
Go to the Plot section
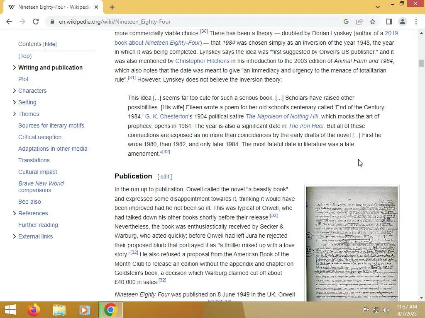23,79
